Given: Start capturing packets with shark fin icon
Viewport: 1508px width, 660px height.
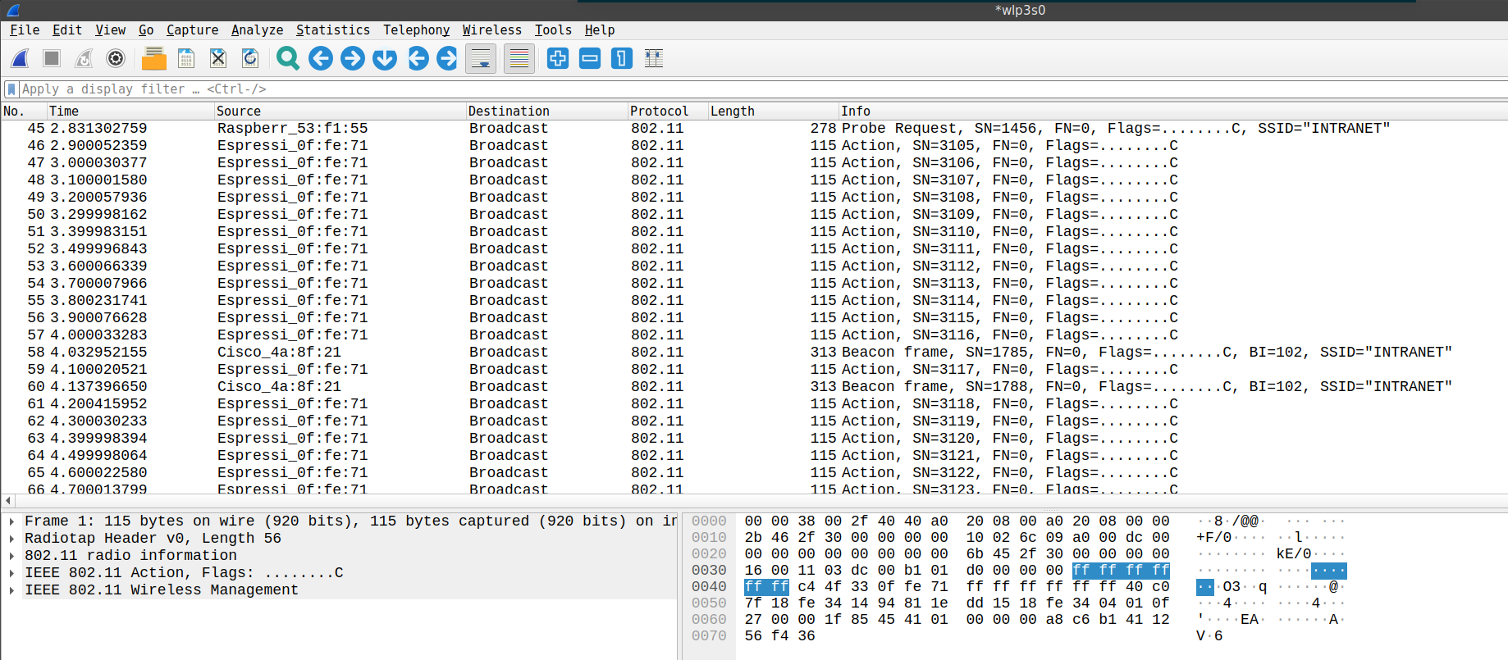Looking at the screenshot, I should [20, 58].
